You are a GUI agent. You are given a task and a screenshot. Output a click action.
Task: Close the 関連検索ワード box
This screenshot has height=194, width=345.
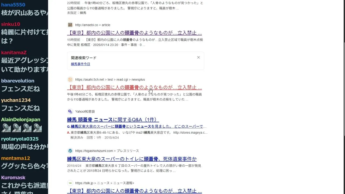(x=198, y=57)
